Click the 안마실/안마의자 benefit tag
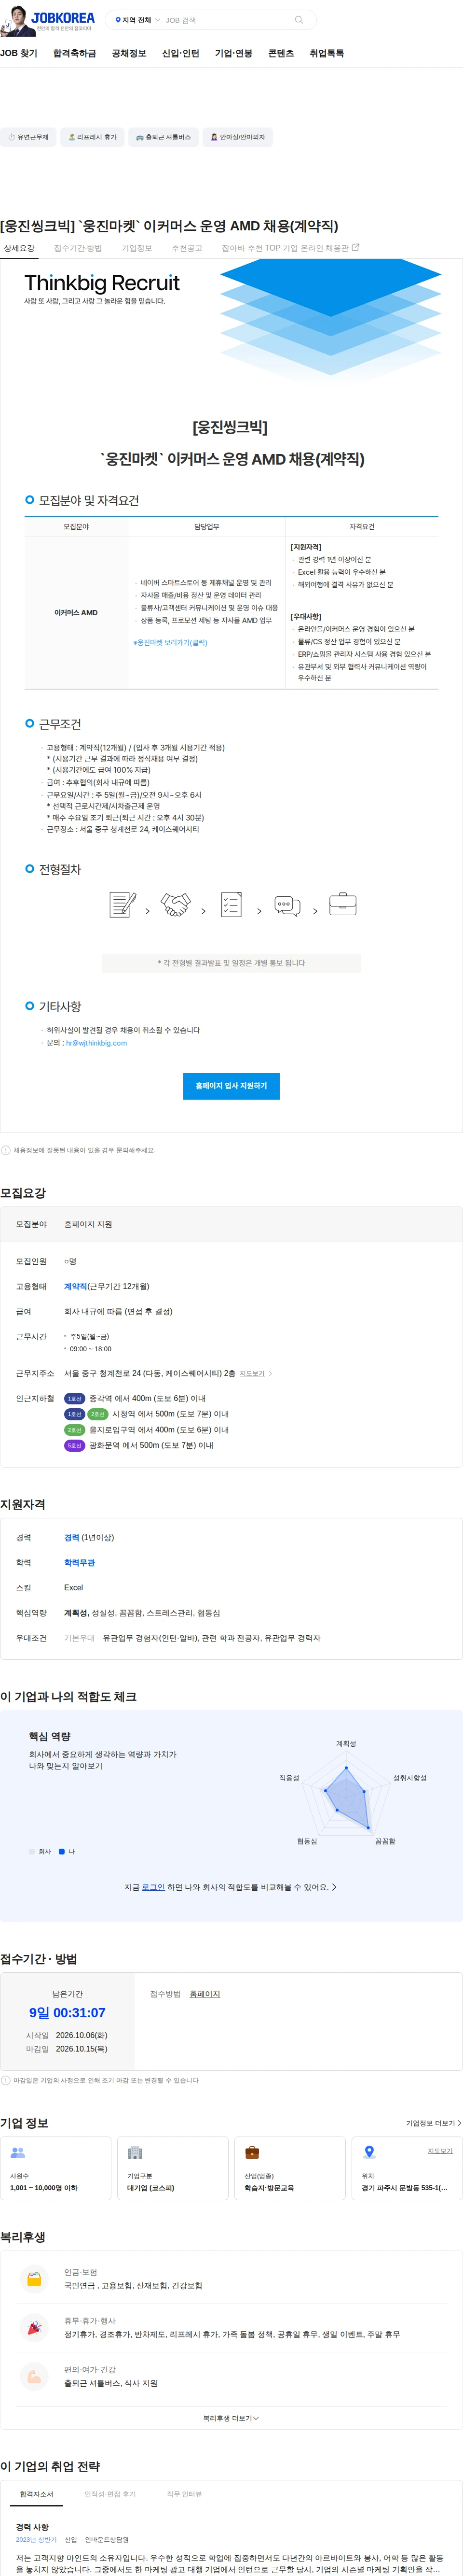The image size is (463, 2576). point(237,137)
